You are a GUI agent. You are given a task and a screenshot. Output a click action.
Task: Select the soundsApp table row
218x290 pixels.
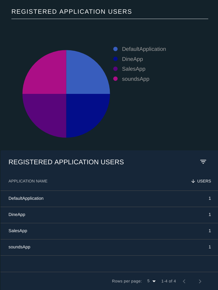pos(109,248)
